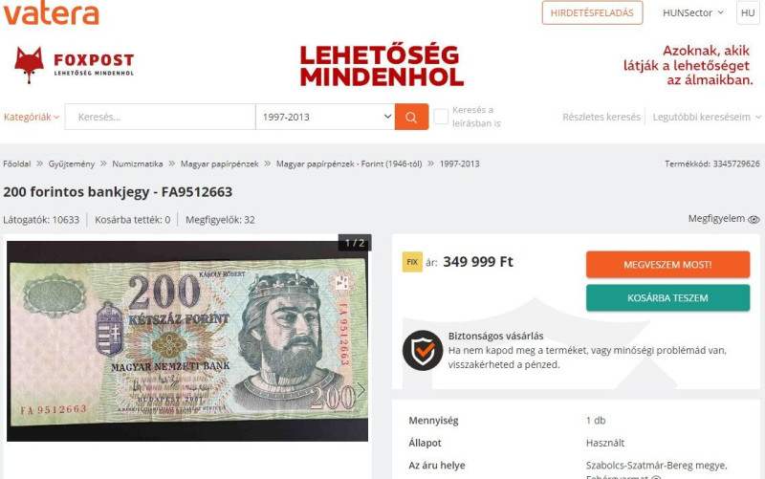This screenshot has width=765, height=479.
Task: Click the MEGVESZEM MOST! button
Action: [667, 265]
